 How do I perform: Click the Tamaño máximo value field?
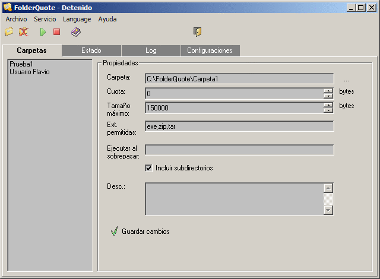coord(234,107)
